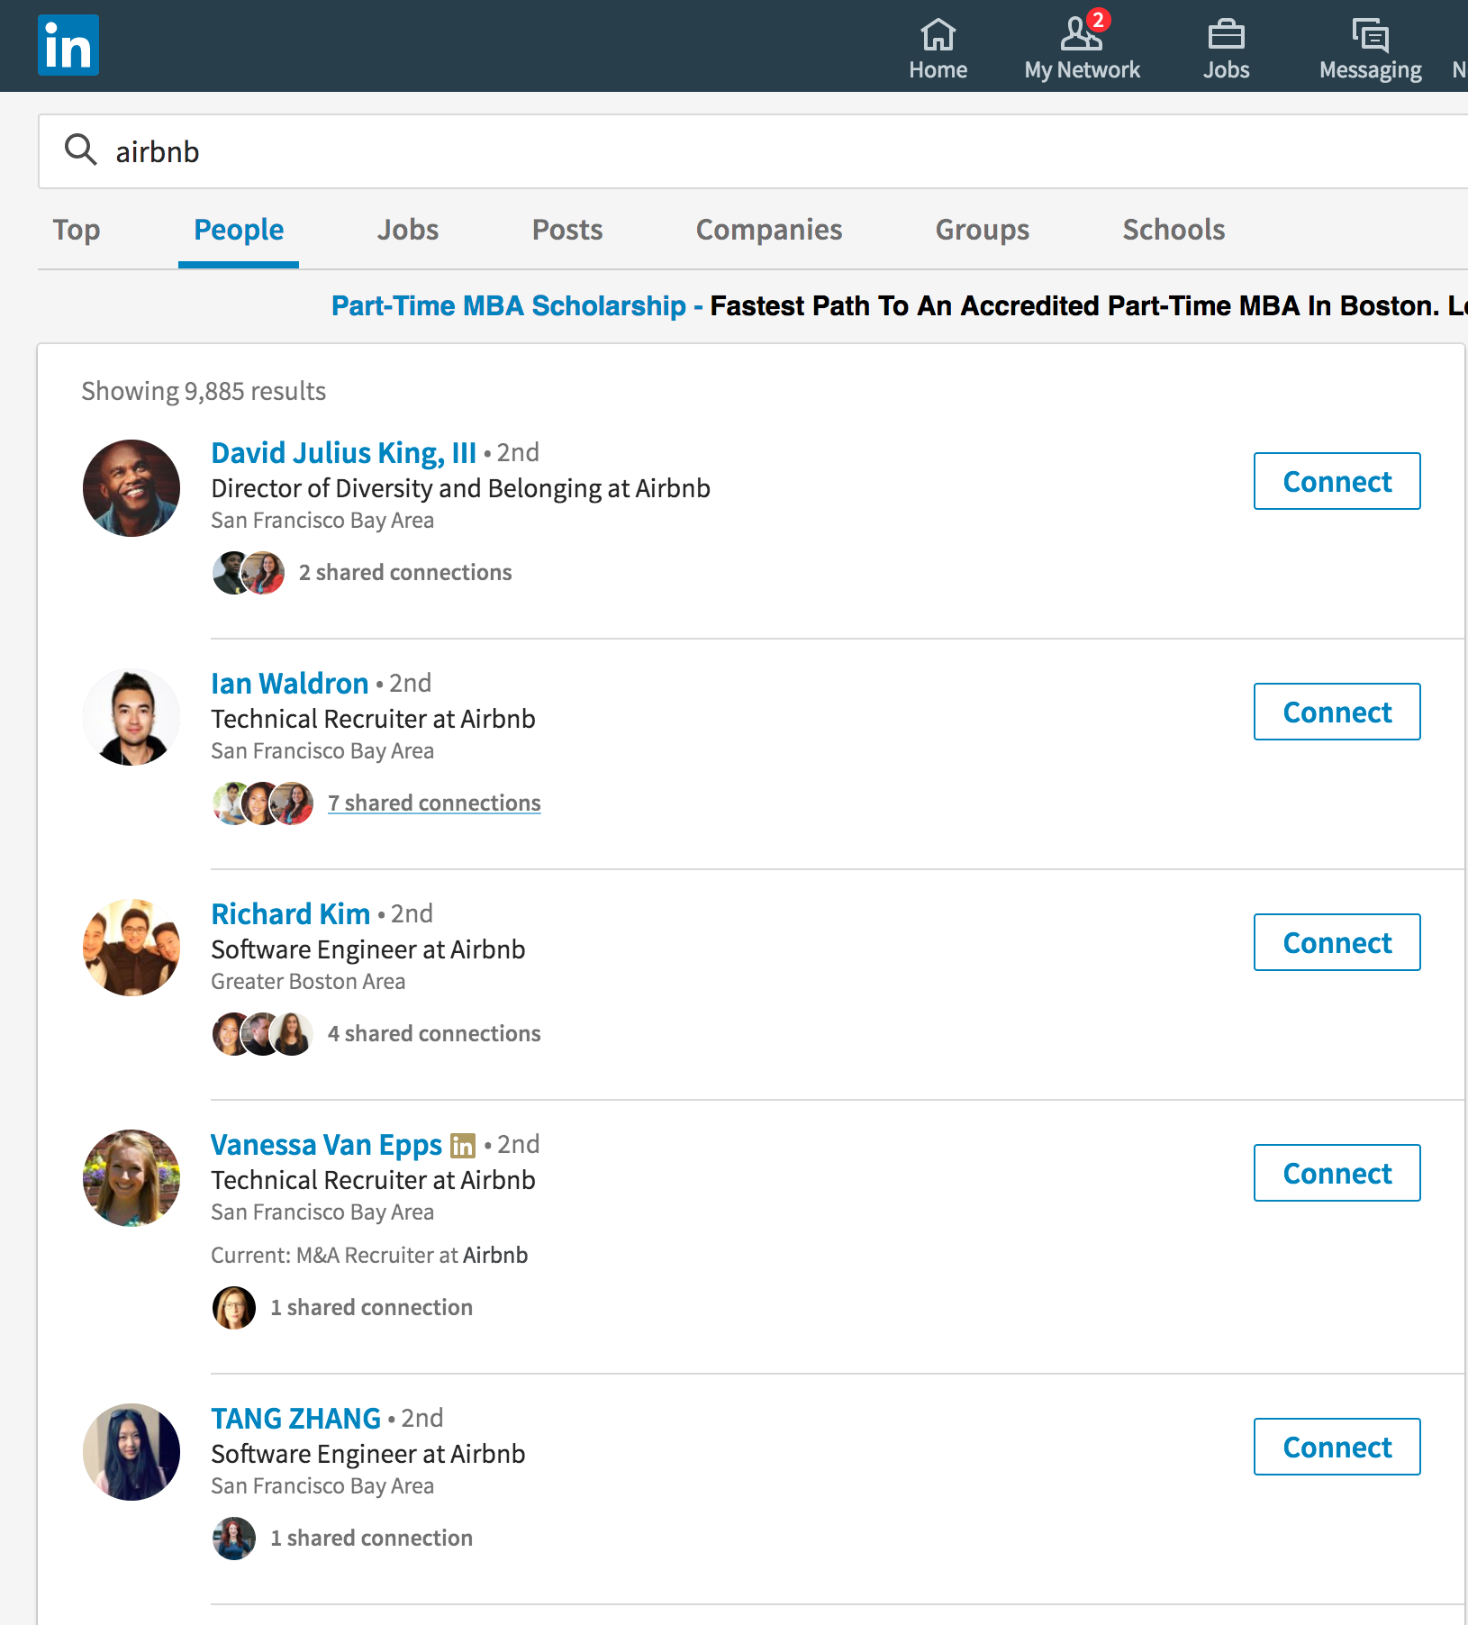Open the Posts tab
This screenshot has width=1468, height=1625.
[567, 230]
